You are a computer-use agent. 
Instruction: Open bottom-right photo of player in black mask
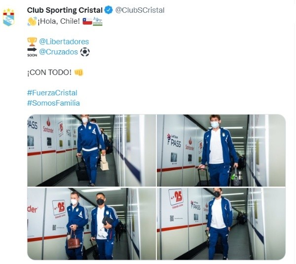221,224
